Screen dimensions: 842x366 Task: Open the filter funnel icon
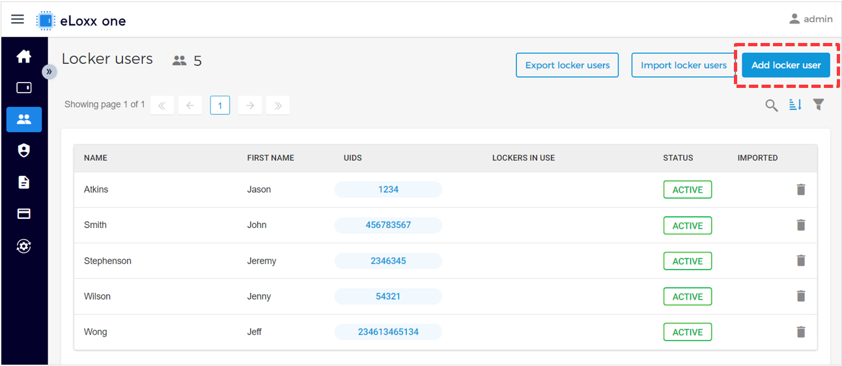tap(819, 104)
